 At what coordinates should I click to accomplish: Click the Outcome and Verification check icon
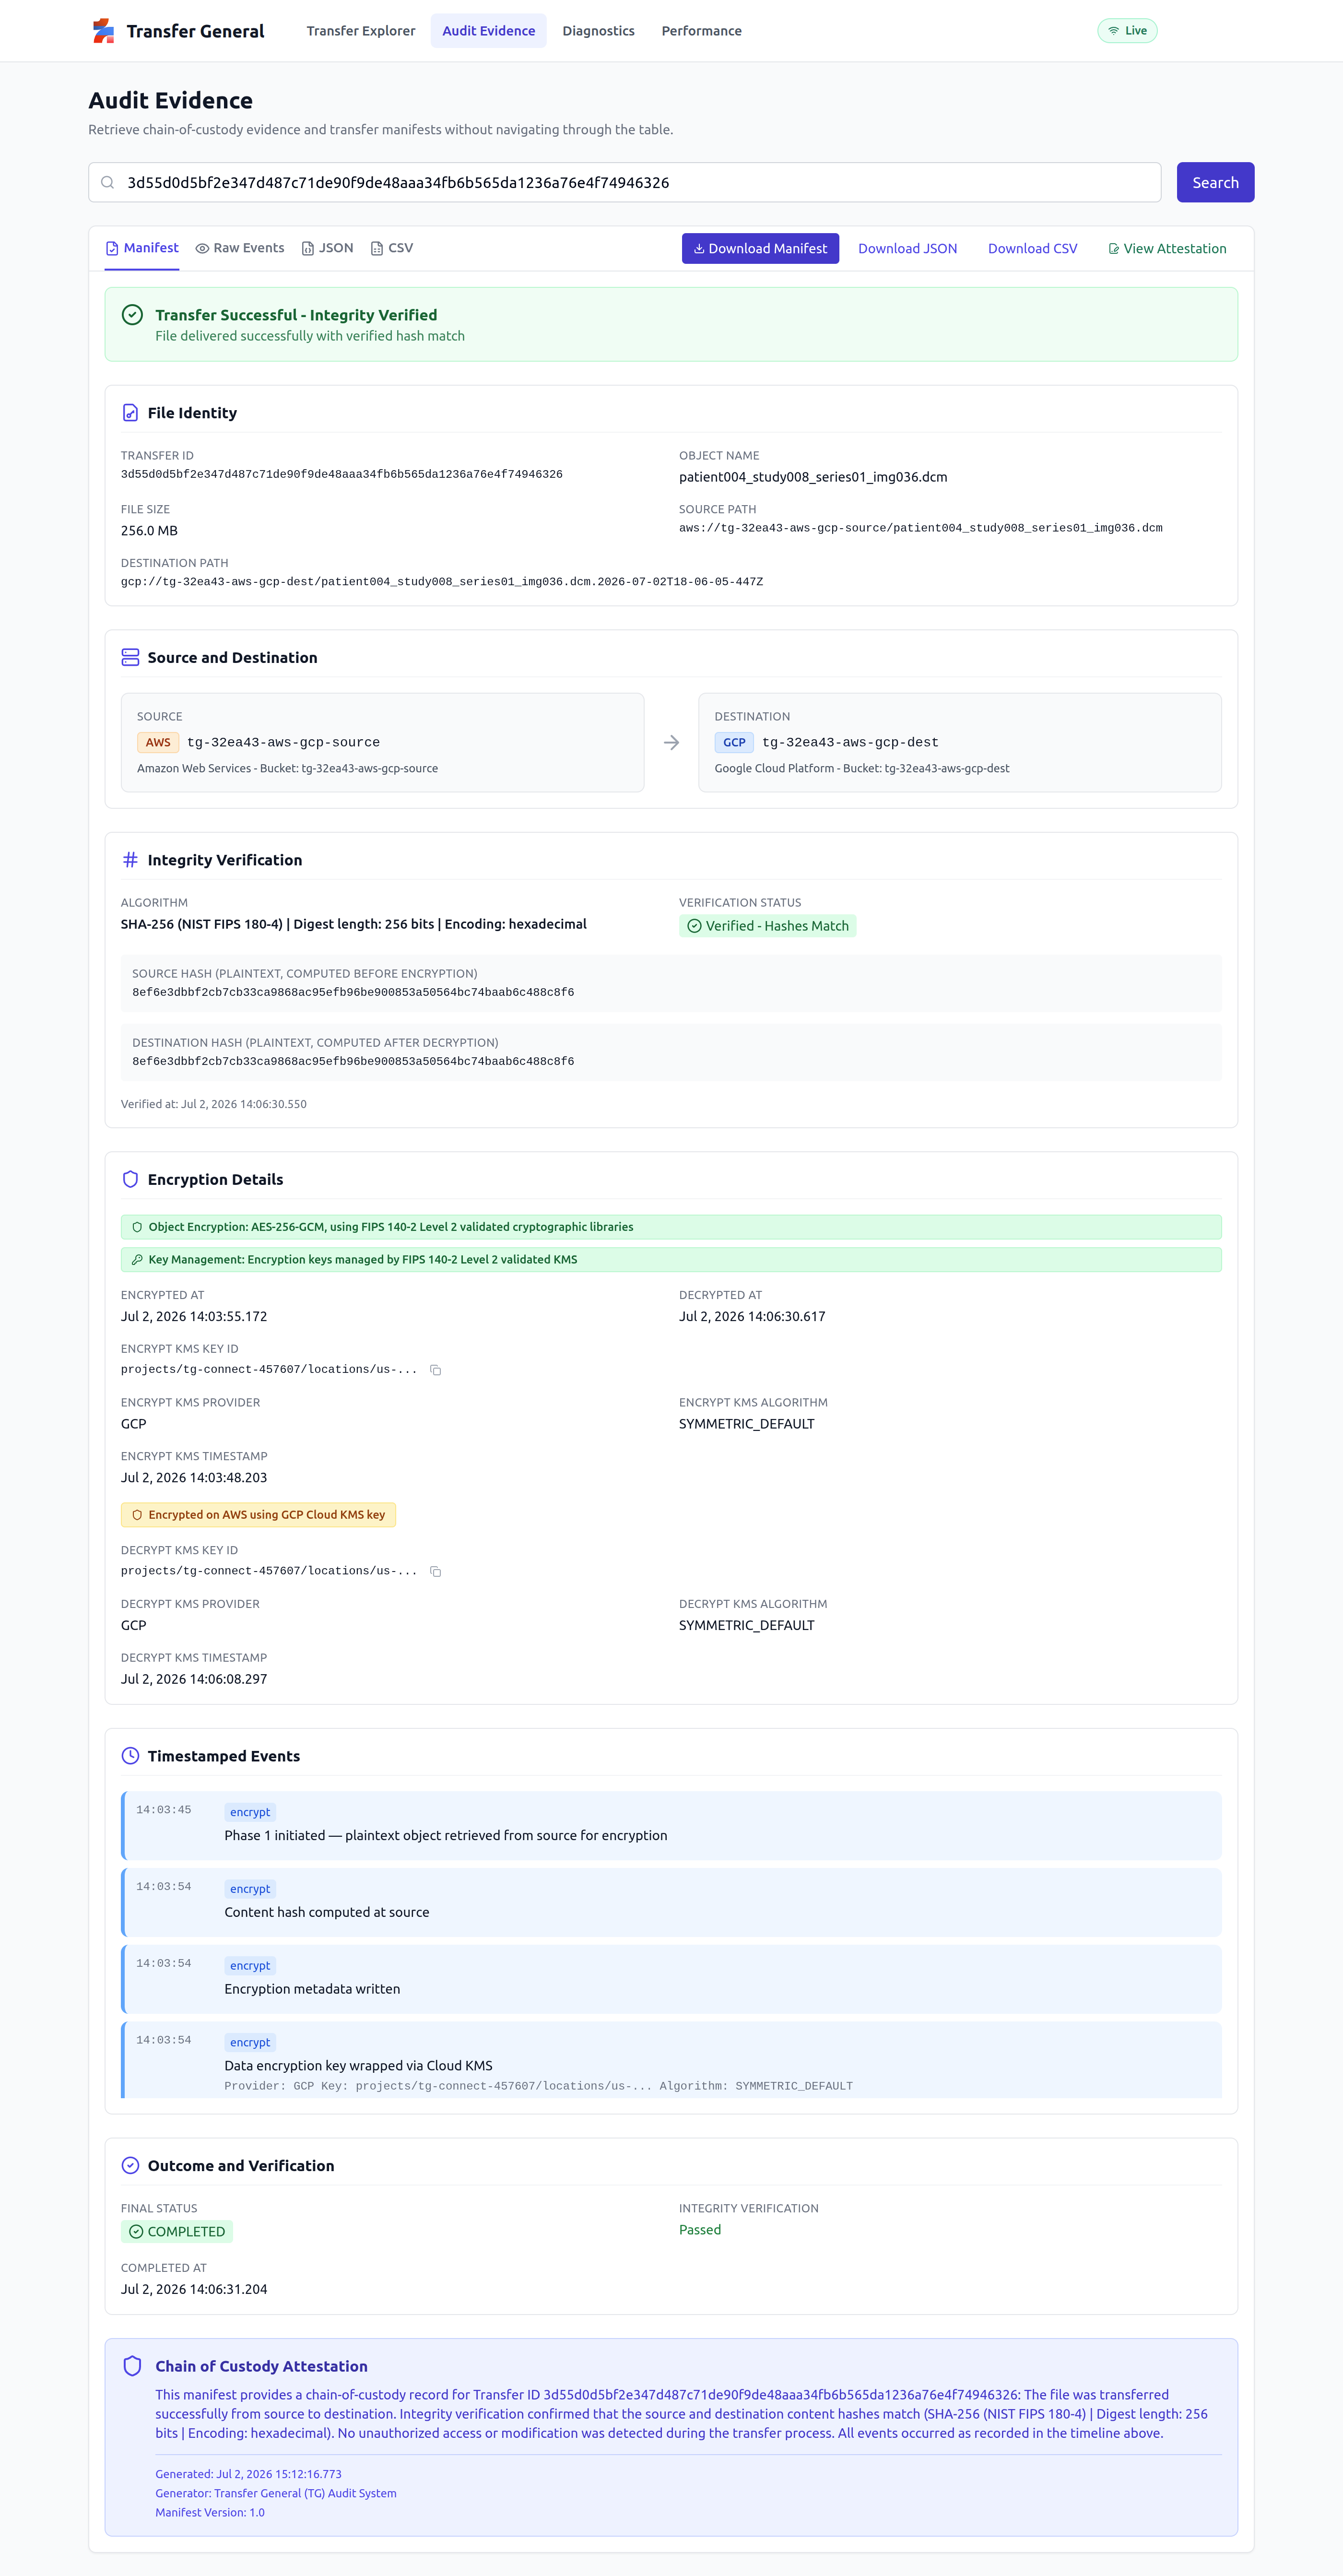(x=130, y=2166)
